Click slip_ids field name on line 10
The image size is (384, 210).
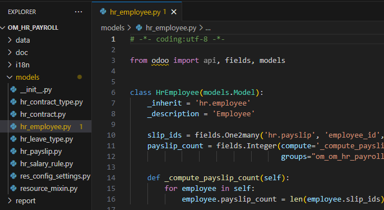[x=165, y=135]
